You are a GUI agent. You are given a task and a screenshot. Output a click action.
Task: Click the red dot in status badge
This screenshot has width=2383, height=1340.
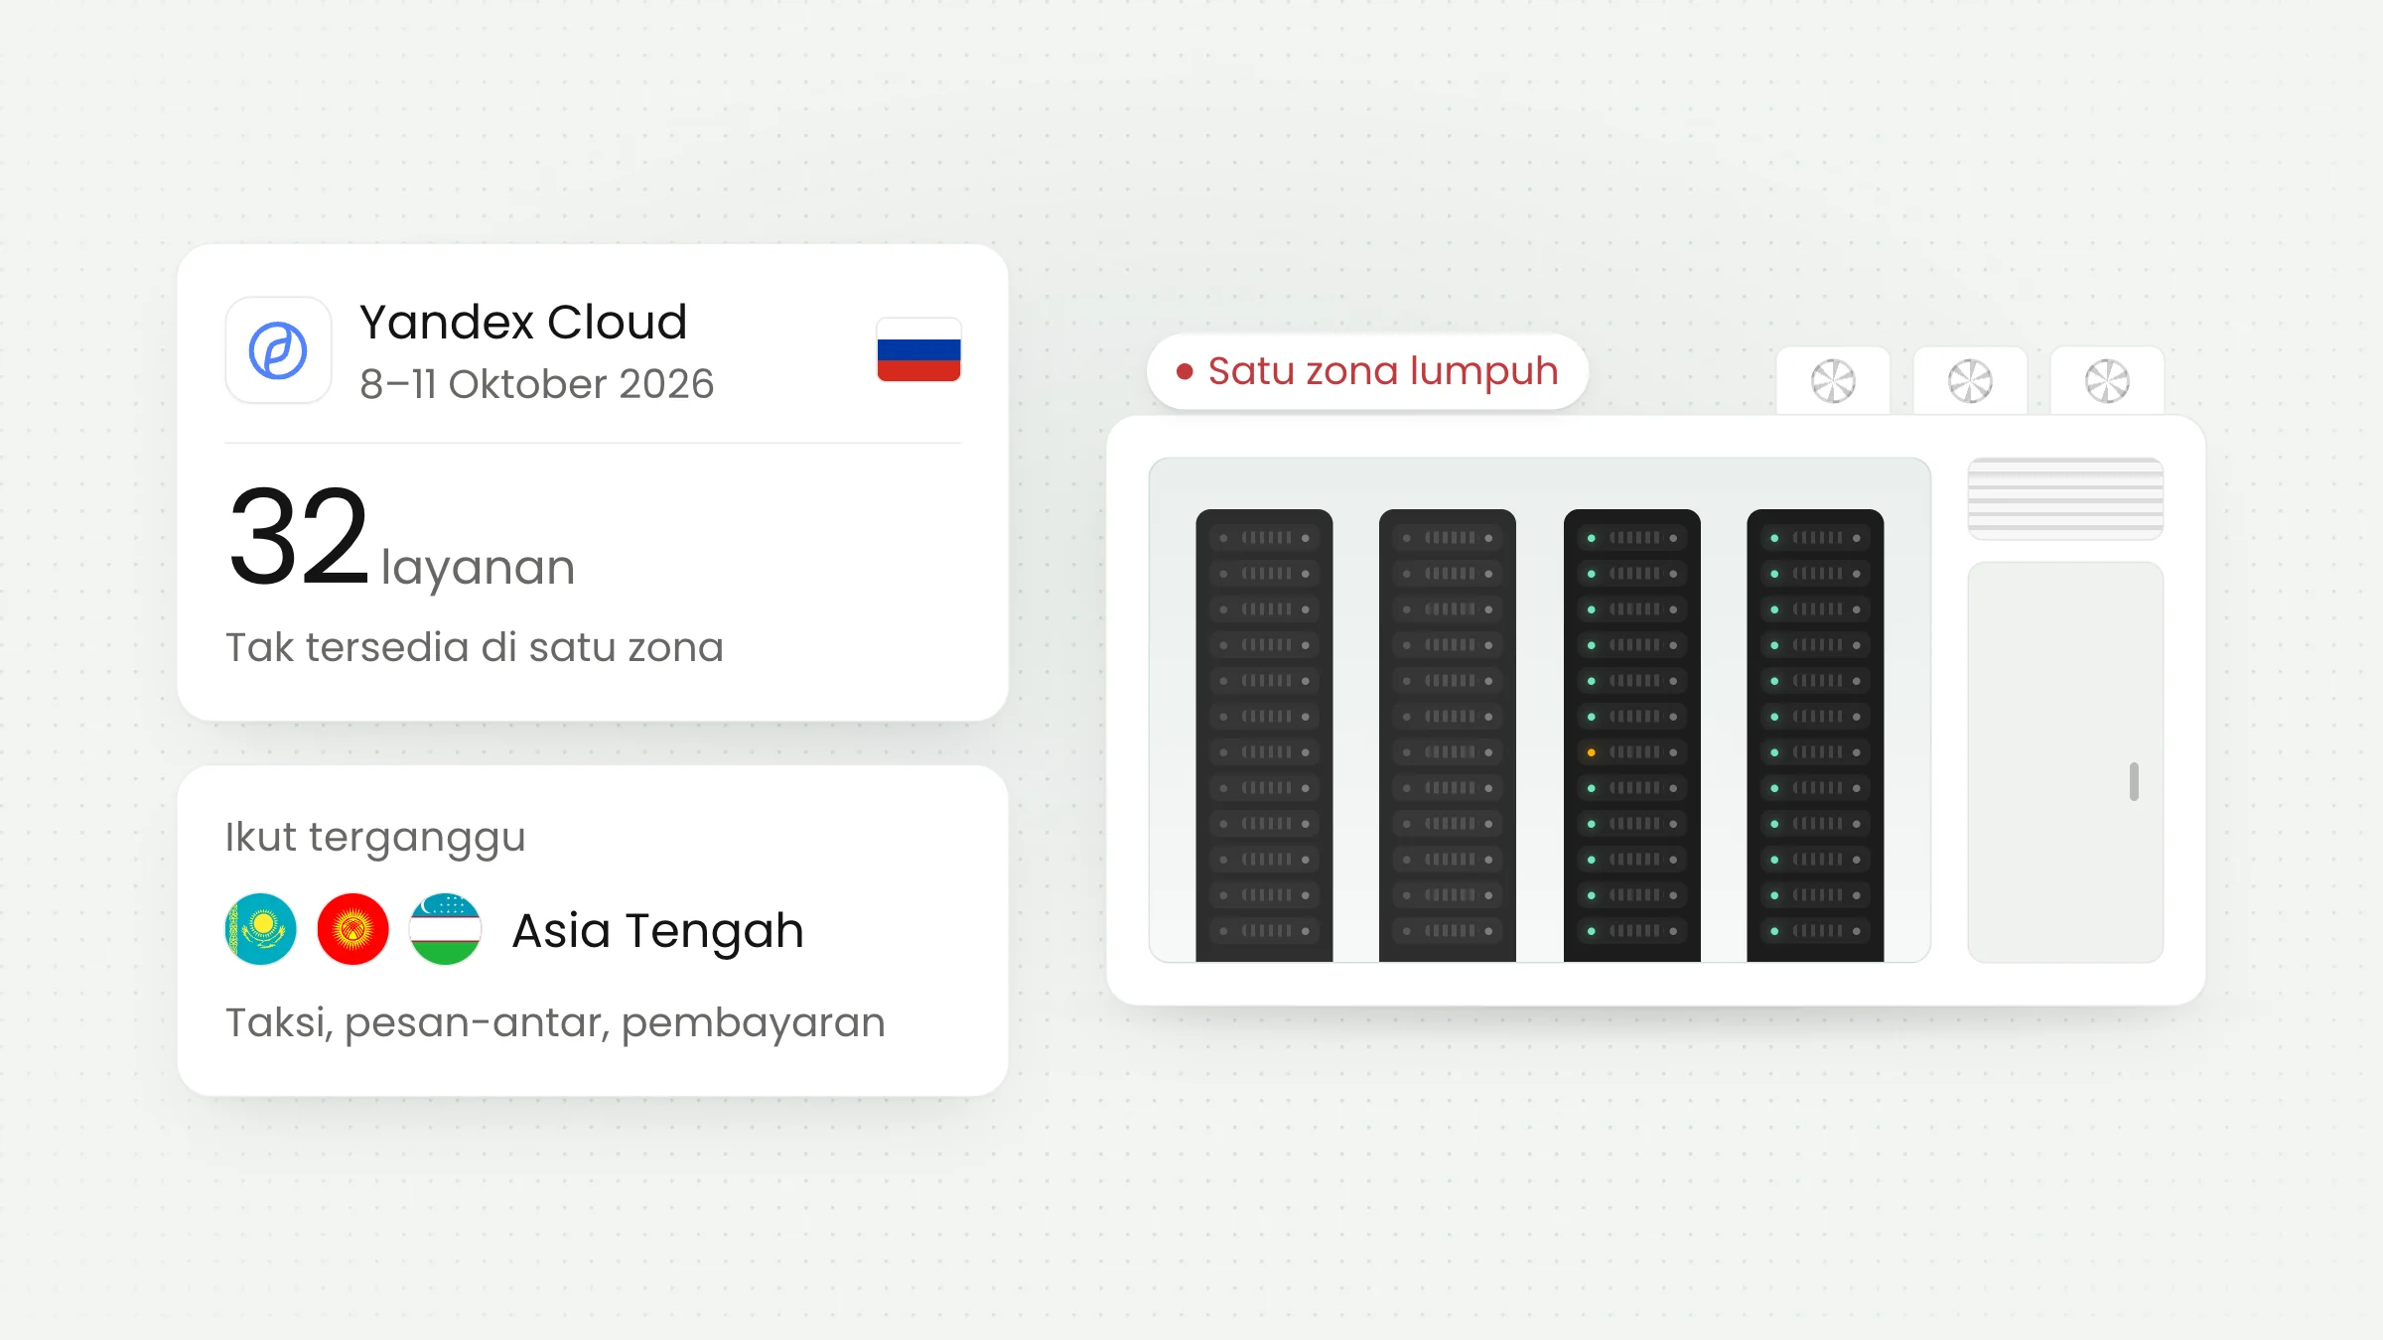click(1184, 372)
